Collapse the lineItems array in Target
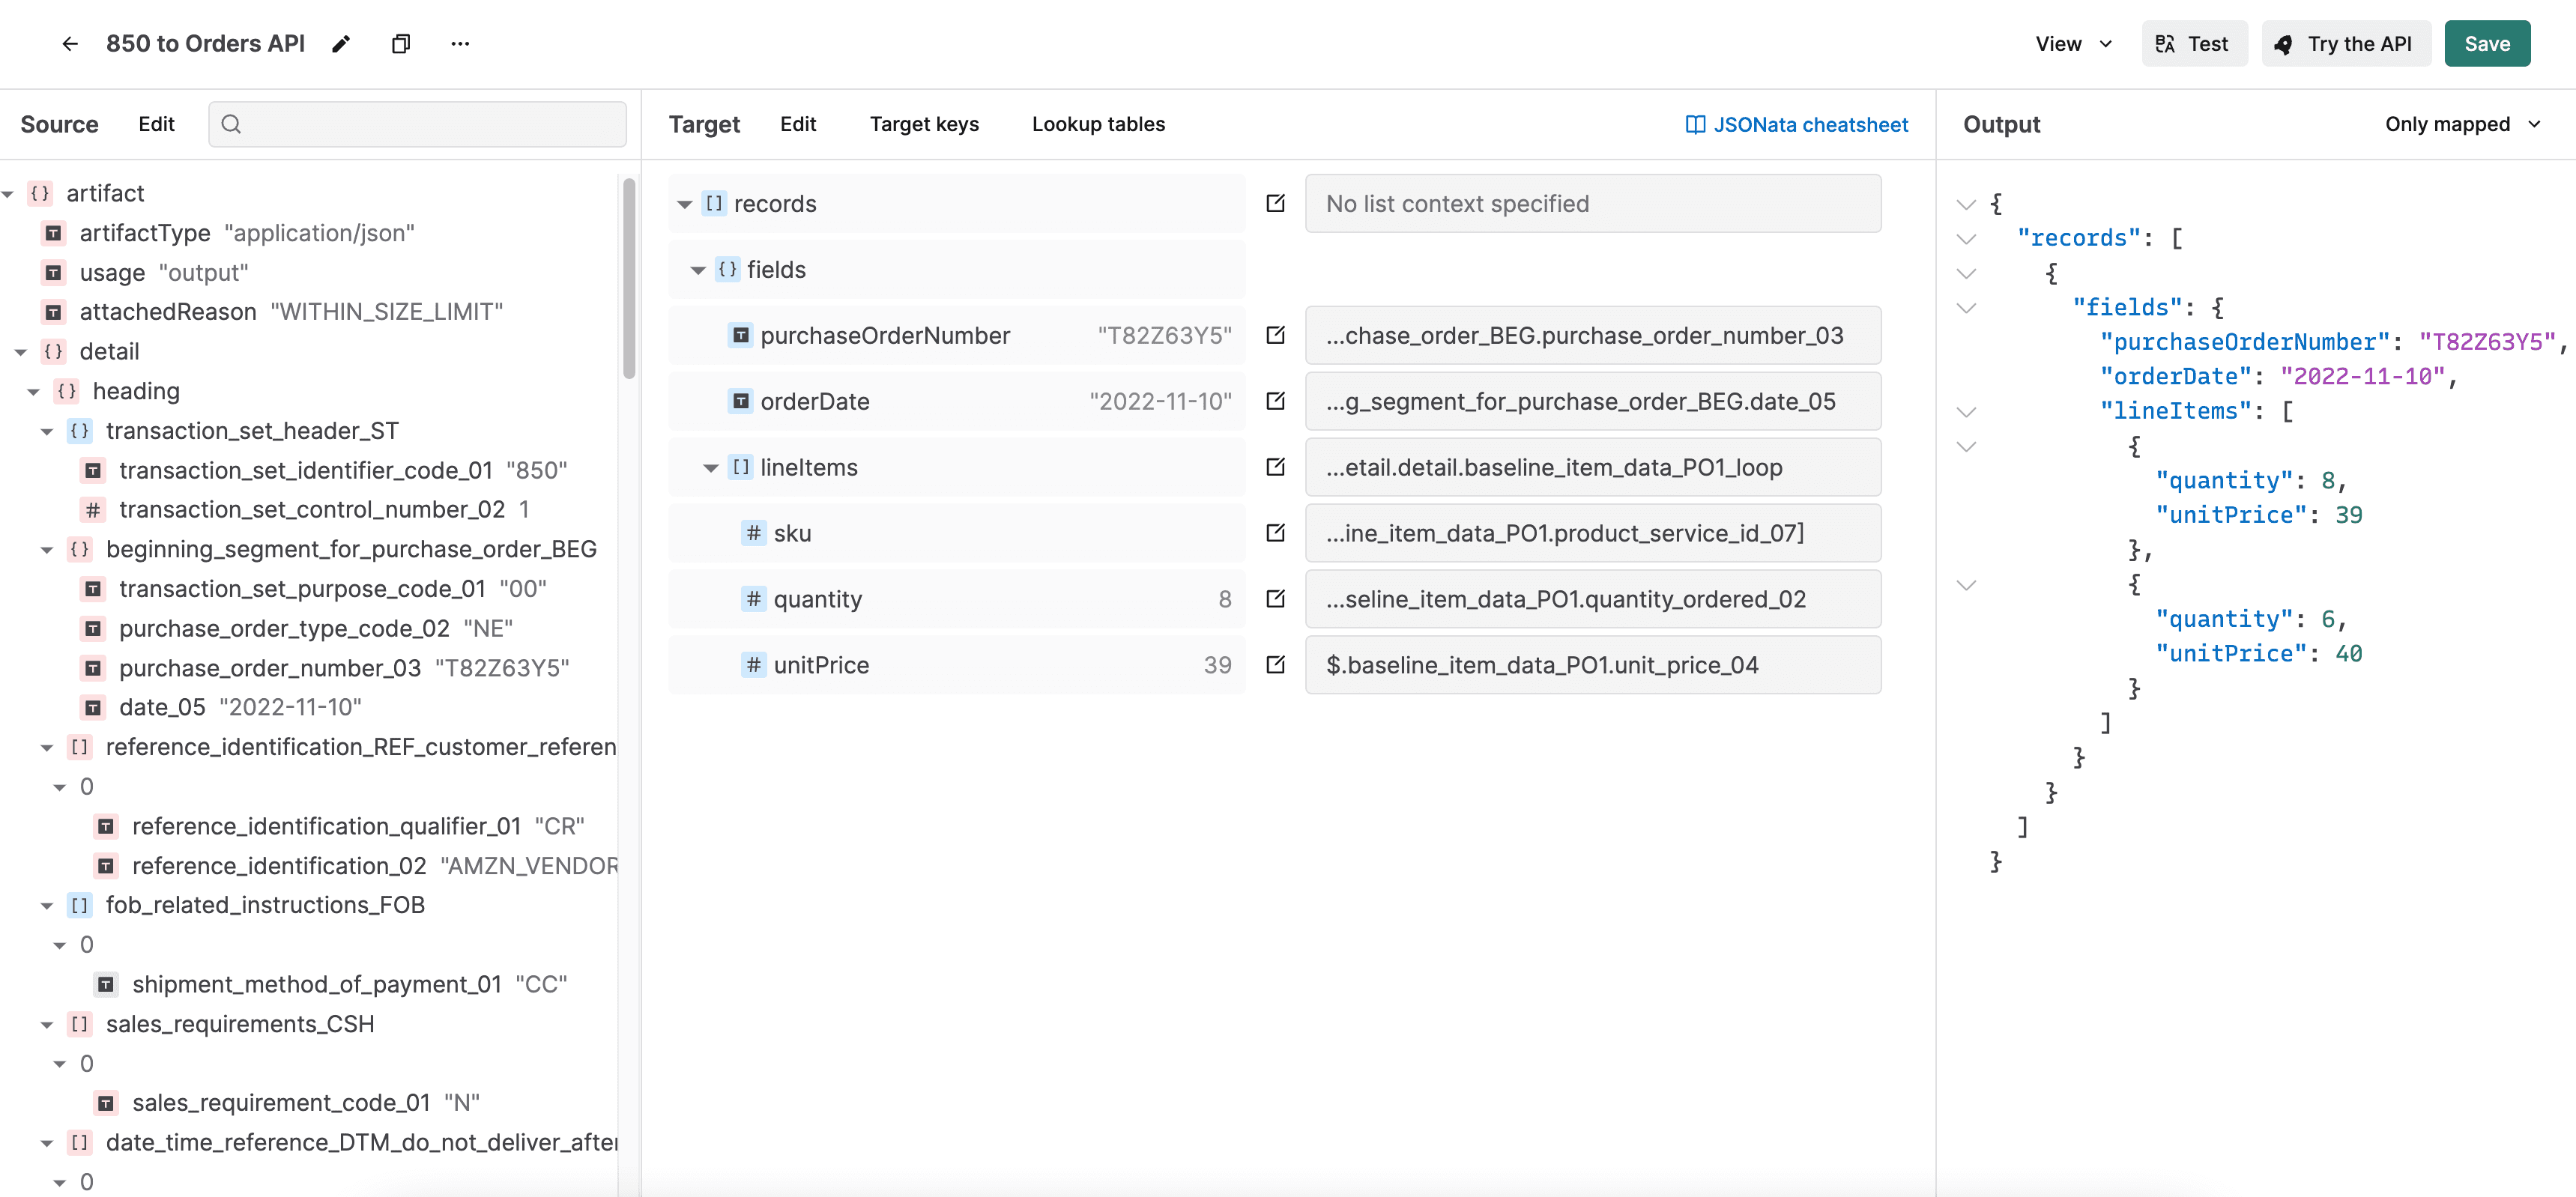 point(711,468)
